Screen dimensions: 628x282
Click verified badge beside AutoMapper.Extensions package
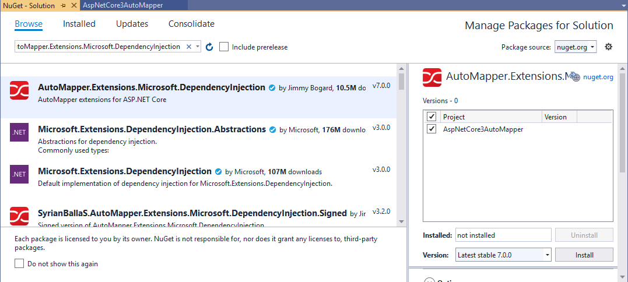(272, 87)
